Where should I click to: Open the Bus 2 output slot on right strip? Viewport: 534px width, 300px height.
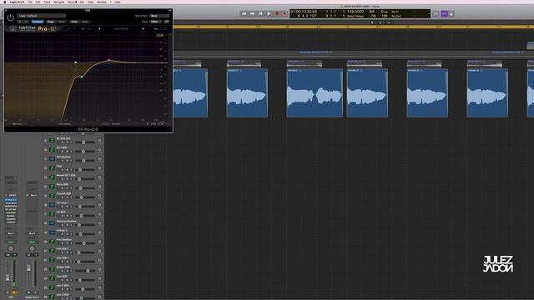(32, 233)
